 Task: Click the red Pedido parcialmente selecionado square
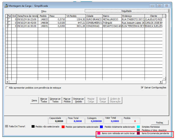coord(63,127)
